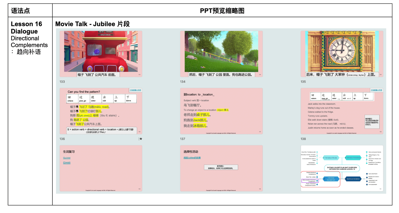
Task: Click the sentence '狗跑到Jack那儿。'
Action: [x=196, y=120]
